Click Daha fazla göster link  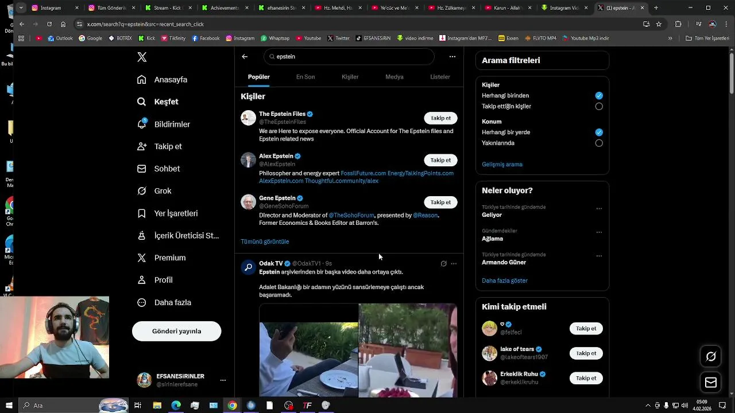click(x=505, y=280)
